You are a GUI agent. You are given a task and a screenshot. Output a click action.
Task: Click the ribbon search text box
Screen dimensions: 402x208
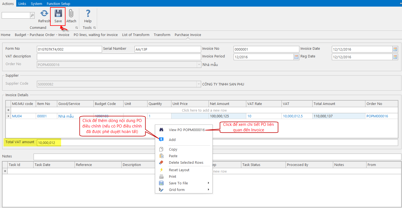tap(16, 15)
